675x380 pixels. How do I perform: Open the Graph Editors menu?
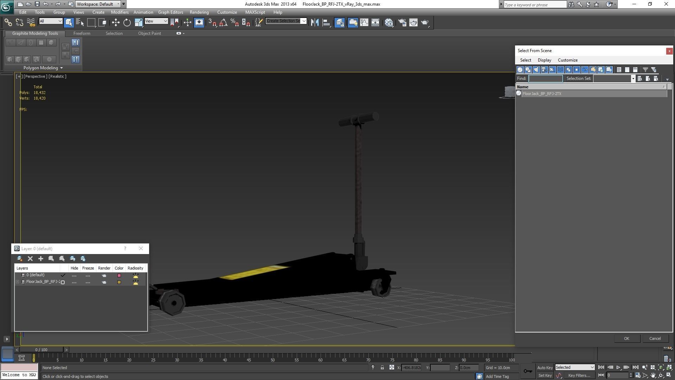tap(171, 12)
